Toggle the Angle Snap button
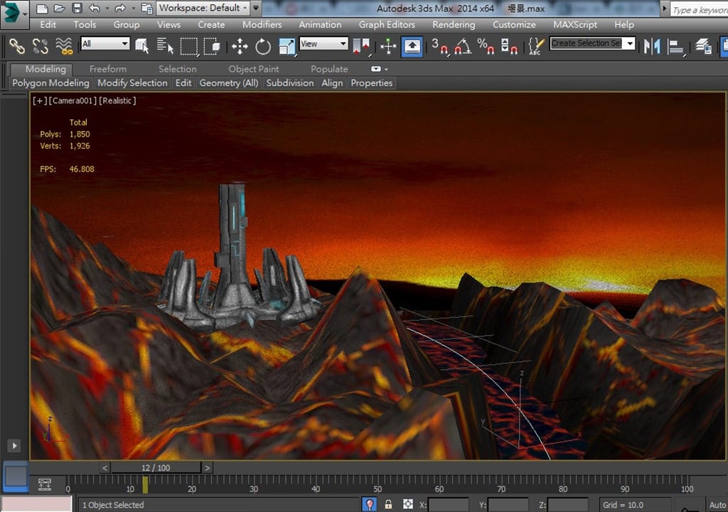This screenshot has height=512, width=728. (x=463, y=47)
